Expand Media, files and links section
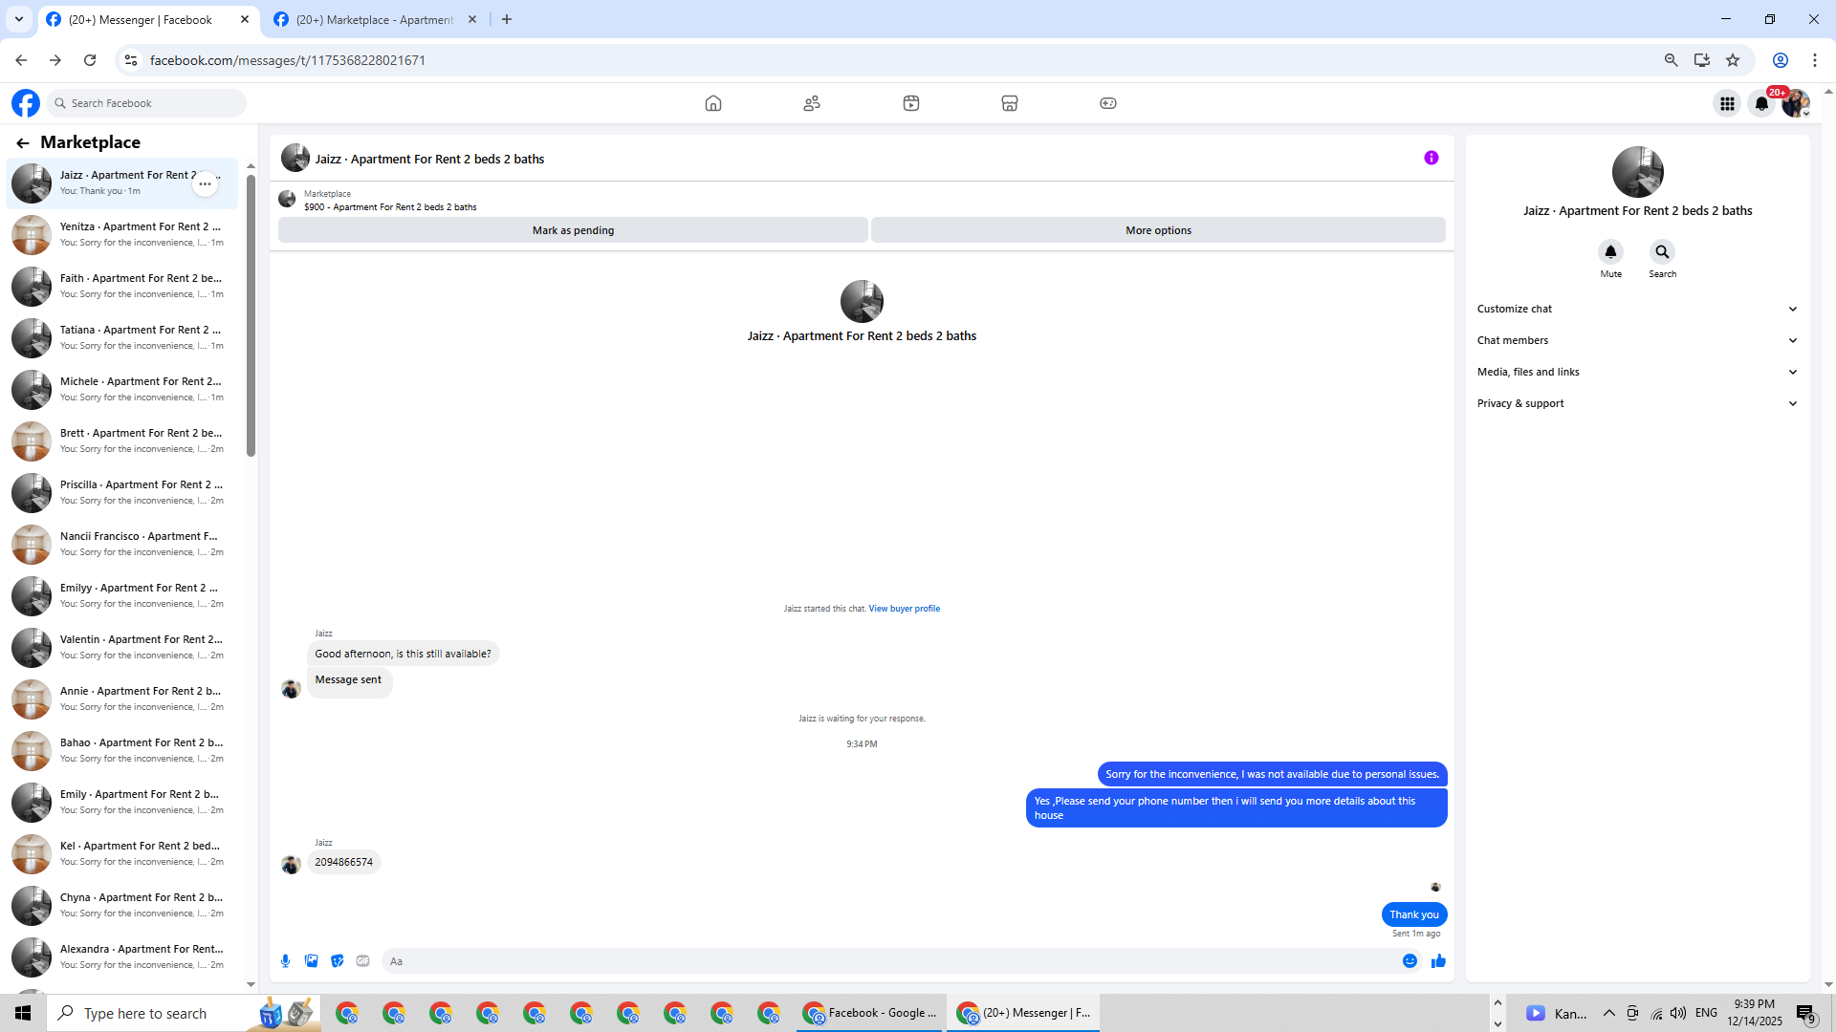This screenshot has height=1032, width=1836. coord(1637,372)
